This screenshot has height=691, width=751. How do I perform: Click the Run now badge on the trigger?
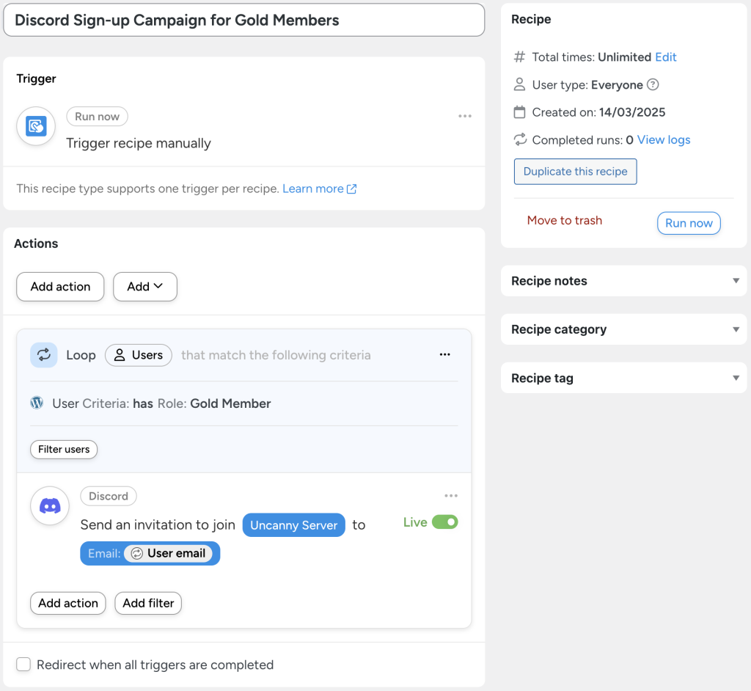point(97,116)
